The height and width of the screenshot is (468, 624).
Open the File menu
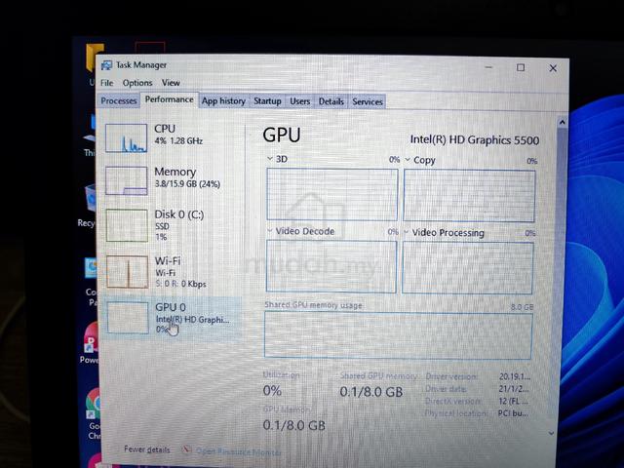pyautogui.click(x=106, y=83)
